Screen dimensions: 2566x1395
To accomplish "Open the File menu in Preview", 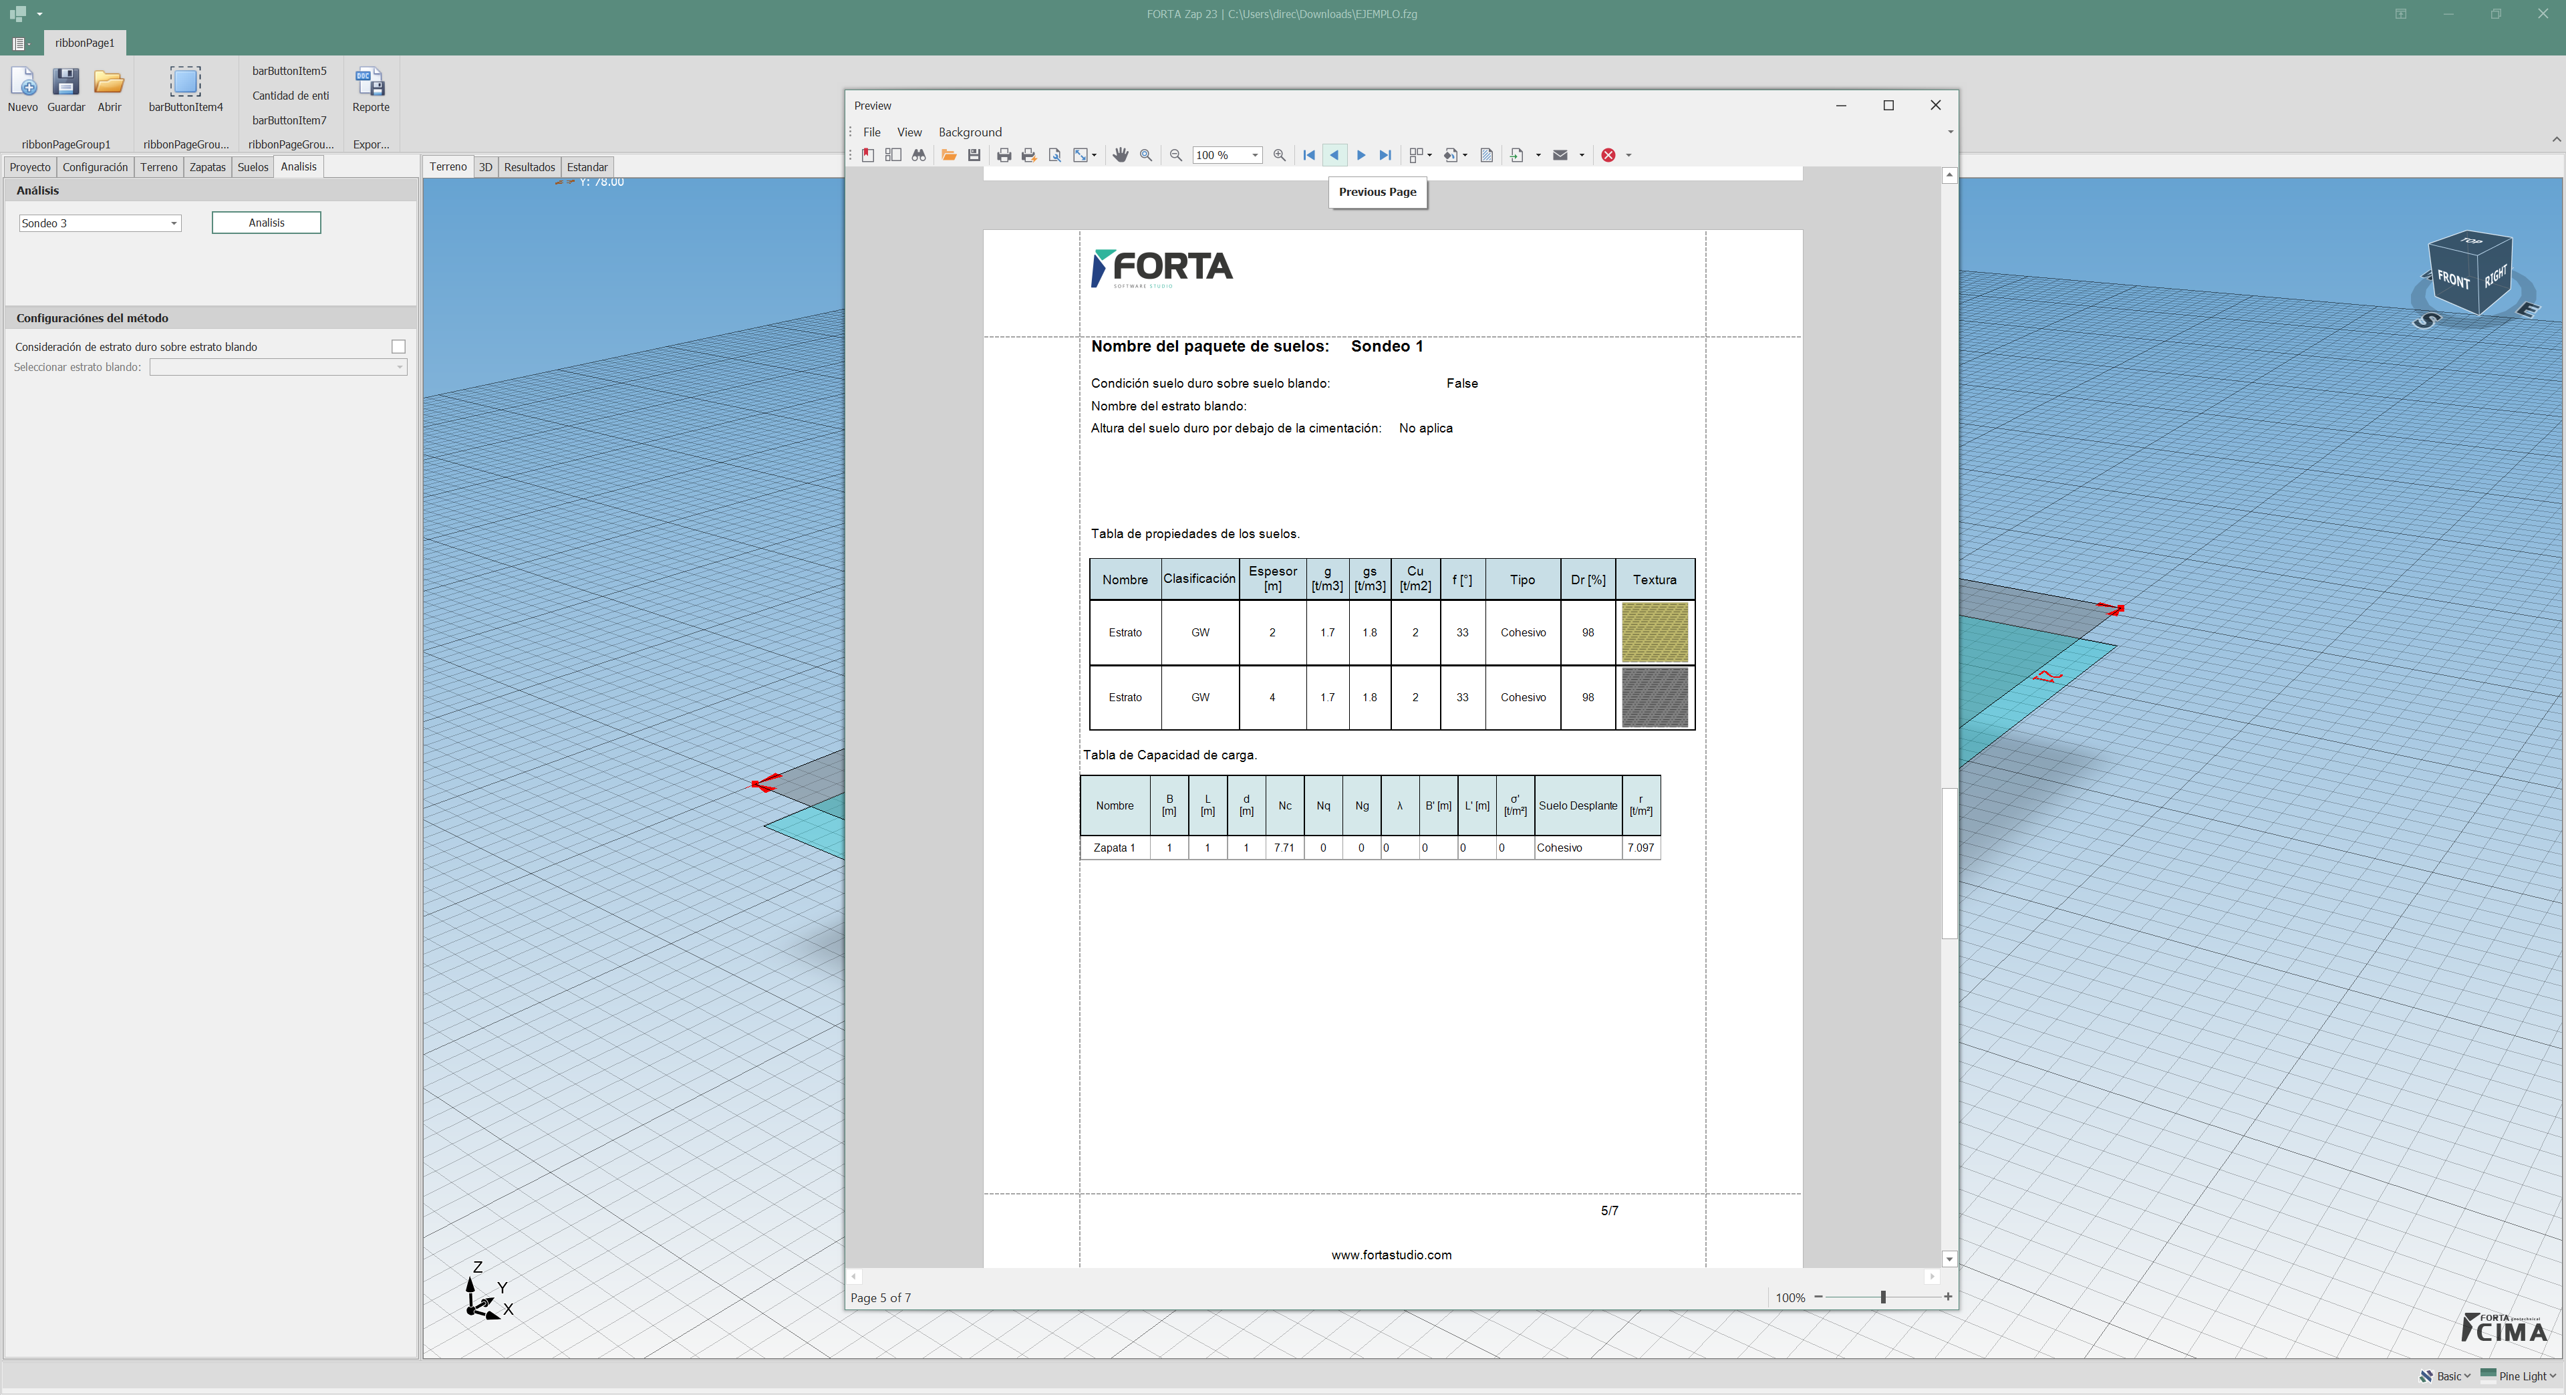I will pos(871,132).
